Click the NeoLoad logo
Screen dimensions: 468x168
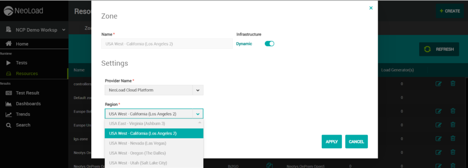click(24, 11)
